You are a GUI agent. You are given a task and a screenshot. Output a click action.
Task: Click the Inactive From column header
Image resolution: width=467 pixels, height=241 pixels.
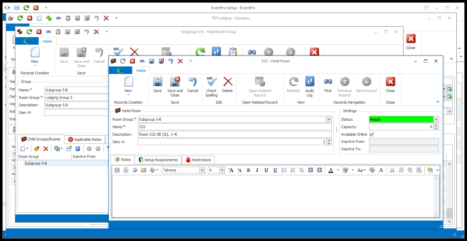(x=90, y=156)
